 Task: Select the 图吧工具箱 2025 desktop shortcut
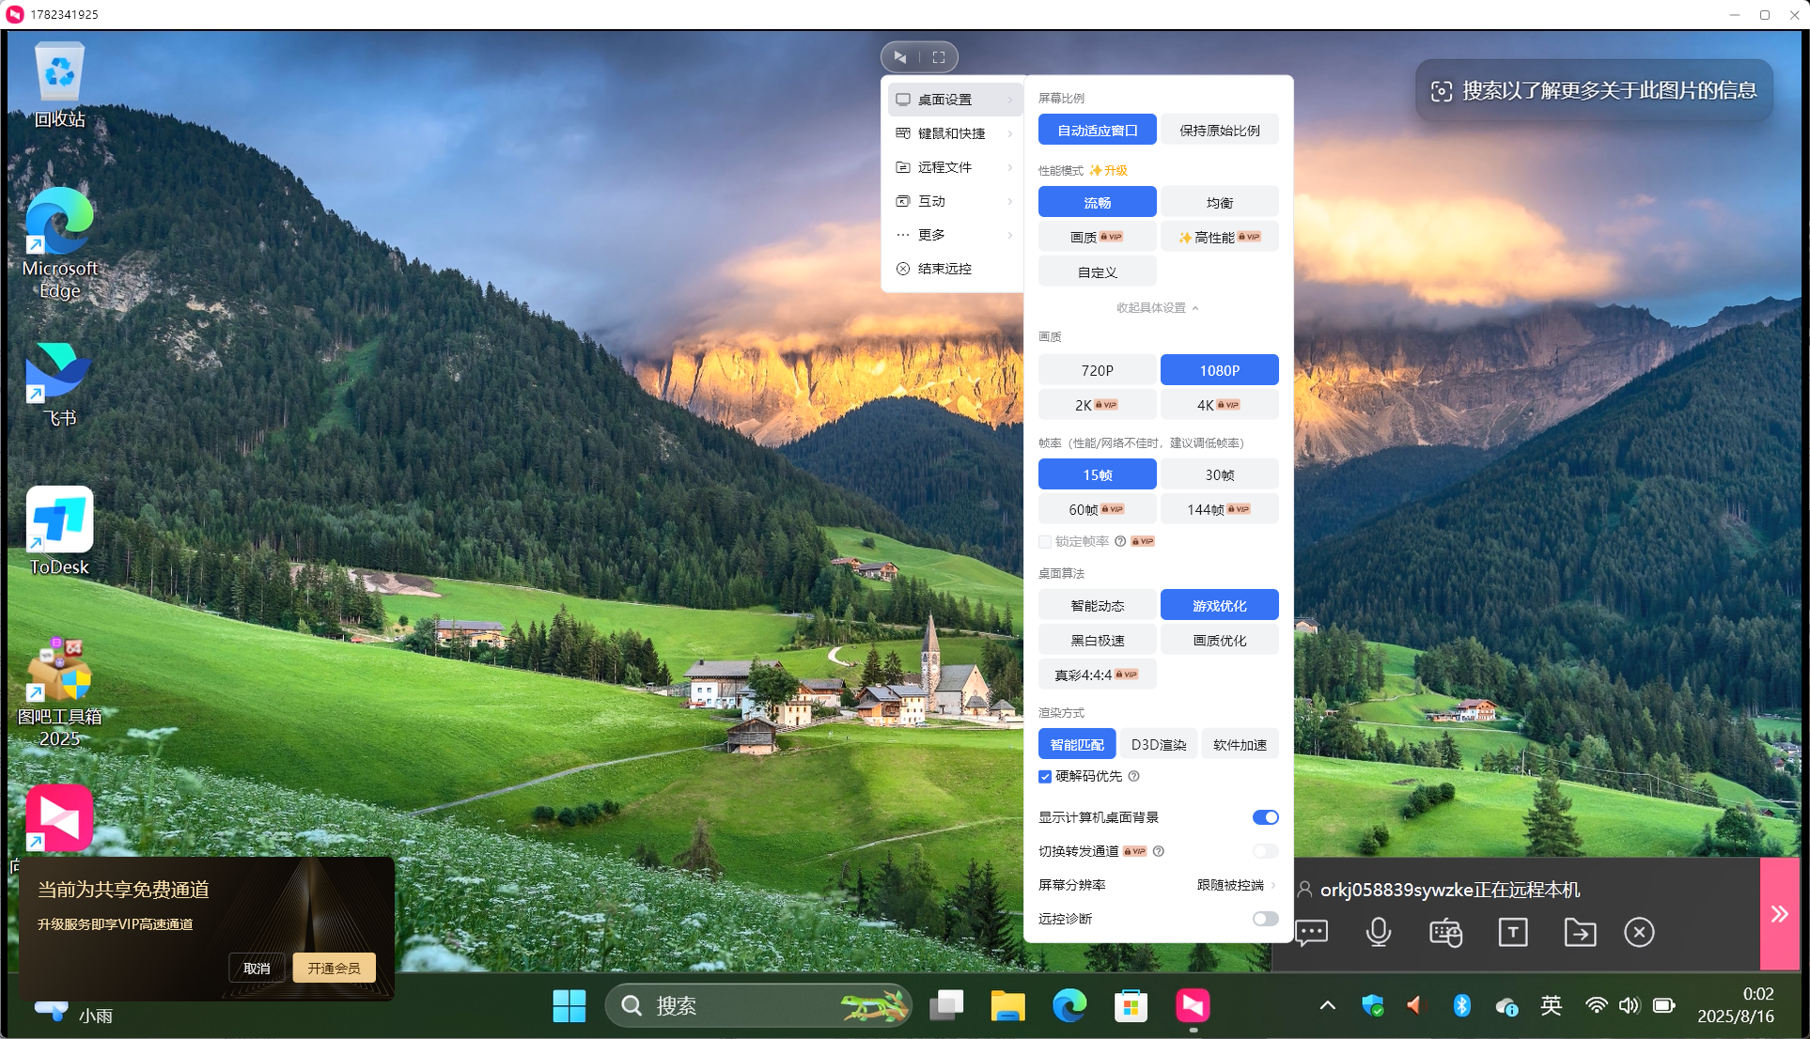point(59,692)
